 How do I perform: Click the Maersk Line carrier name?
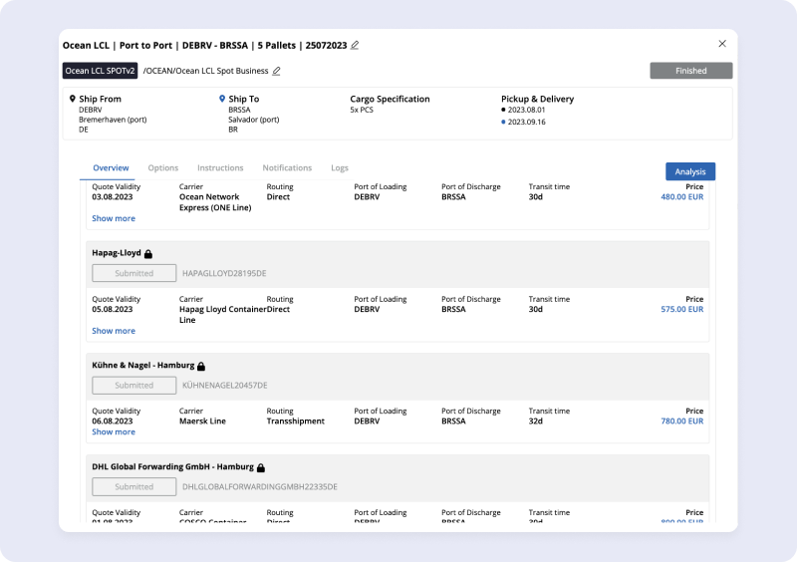click(x=202, y=421)
